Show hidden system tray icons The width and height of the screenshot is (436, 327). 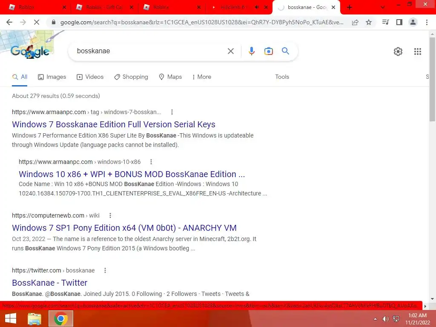point(376,319)
